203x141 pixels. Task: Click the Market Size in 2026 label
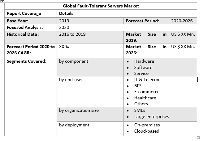[x=146, y=50]
